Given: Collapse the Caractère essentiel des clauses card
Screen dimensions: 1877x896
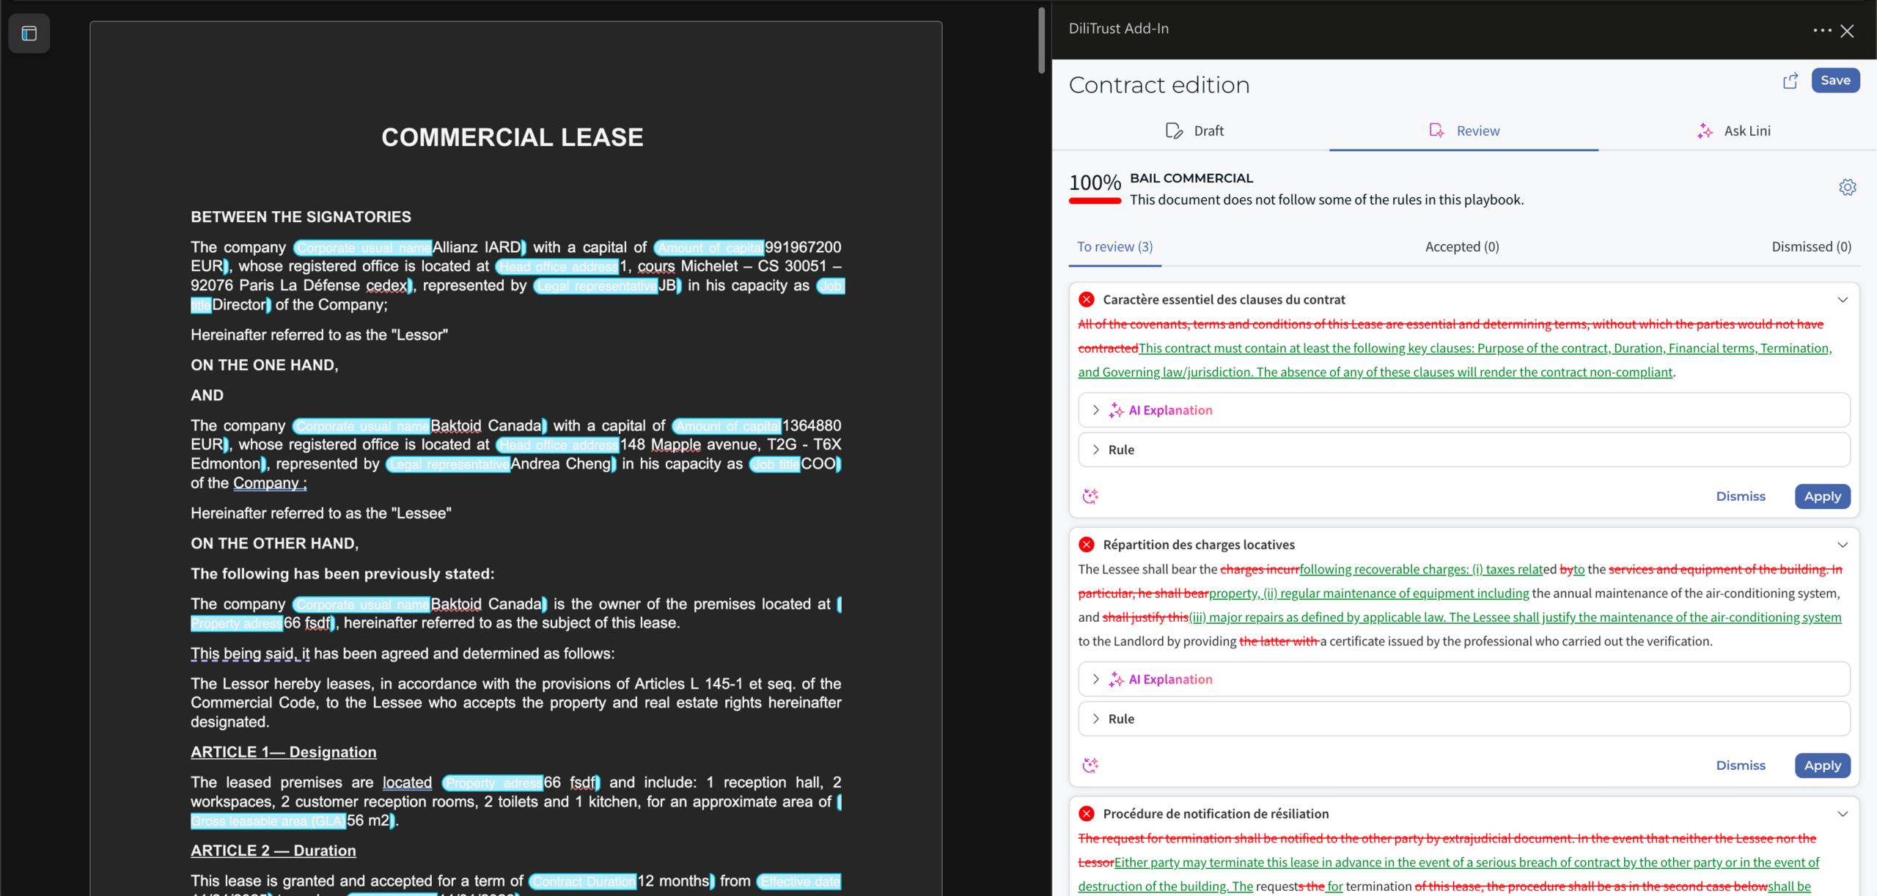Looking at the screenshot, I should [1843, 299].
